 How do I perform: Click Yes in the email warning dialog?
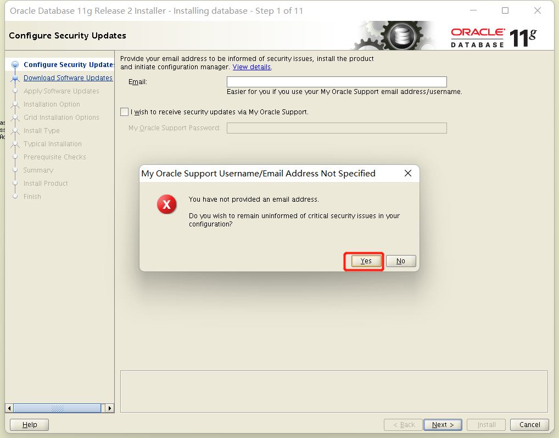[366, 261]
